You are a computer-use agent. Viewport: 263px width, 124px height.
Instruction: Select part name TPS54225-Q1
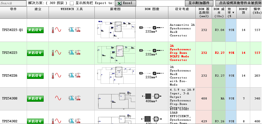point(12,30)
